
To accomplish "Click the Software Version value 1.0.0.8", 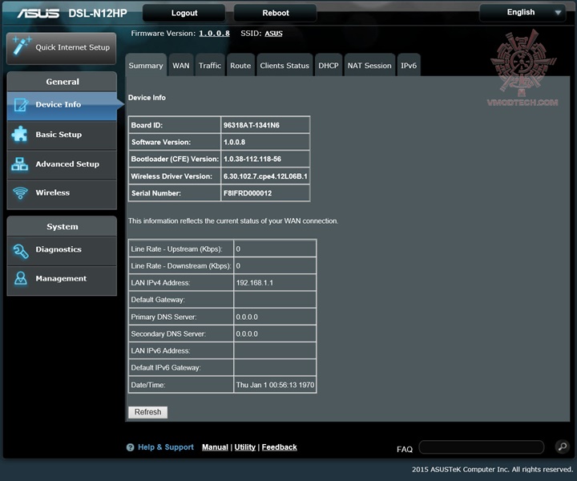I will [234, 142].
